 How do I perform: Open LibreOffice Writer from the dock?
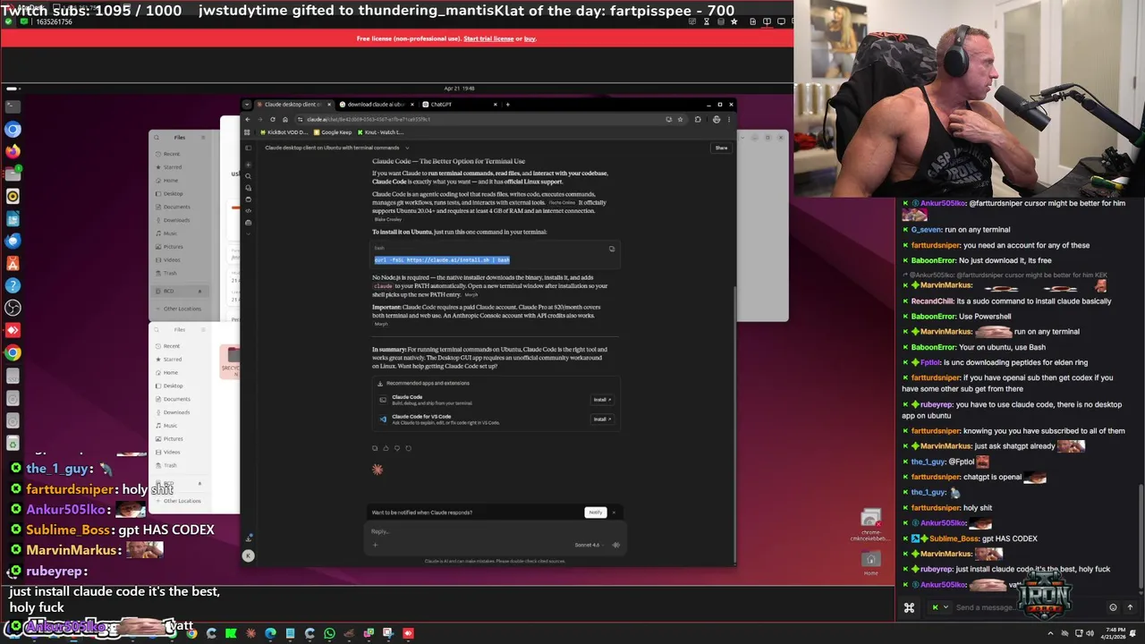click(x=13, y=218)
